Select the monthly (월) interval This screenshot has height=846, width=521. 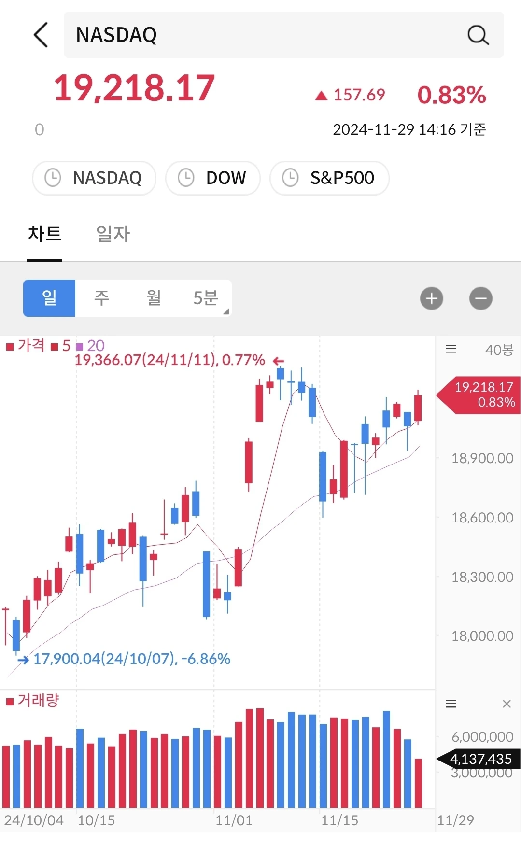coord(154,298)
